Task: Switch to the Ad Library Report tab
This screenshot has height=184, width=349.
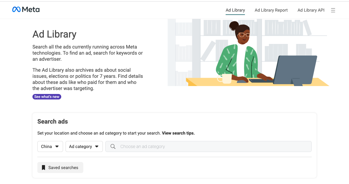Action: 271,10
